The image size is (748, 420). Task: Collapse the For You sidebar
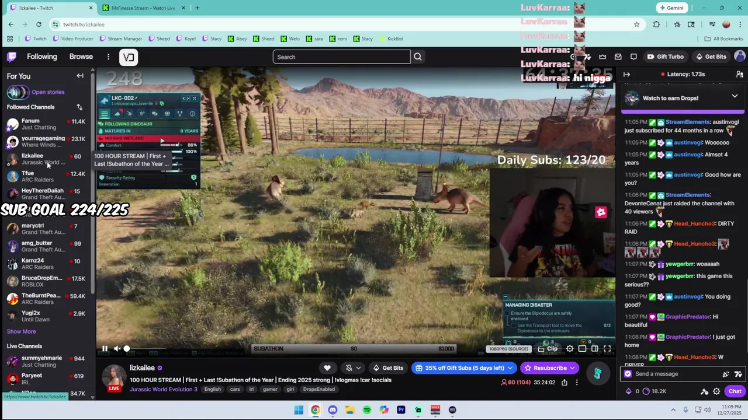pyautogui.click(x=80, y=76)
